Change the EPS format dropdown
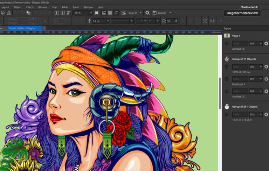Image resolution: width=269 pixels, height=171 pixels. 256,79
